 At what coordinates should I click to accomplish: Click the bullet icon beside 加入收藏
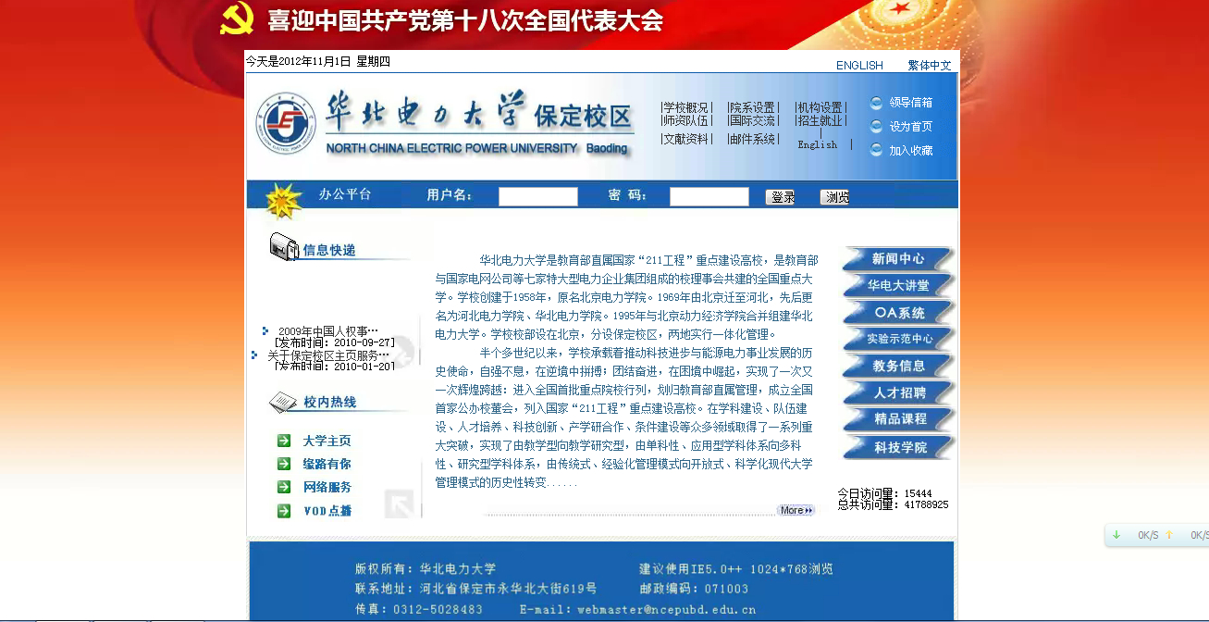pyautogui.click(x=876, y=150)
